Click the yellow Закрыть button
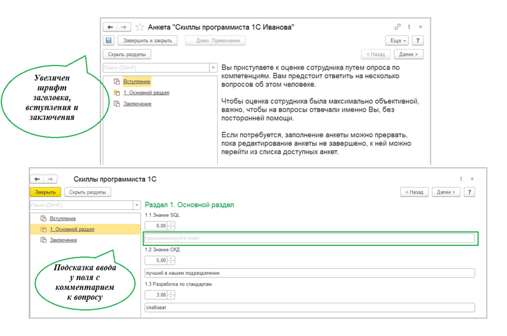 pyautogui.click(x=45, y=192)
